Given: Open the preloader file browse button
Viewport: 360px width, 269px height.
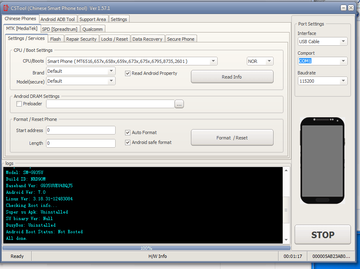Looking at the screenshot, I should pyautogui.click(x=179, y=104).
